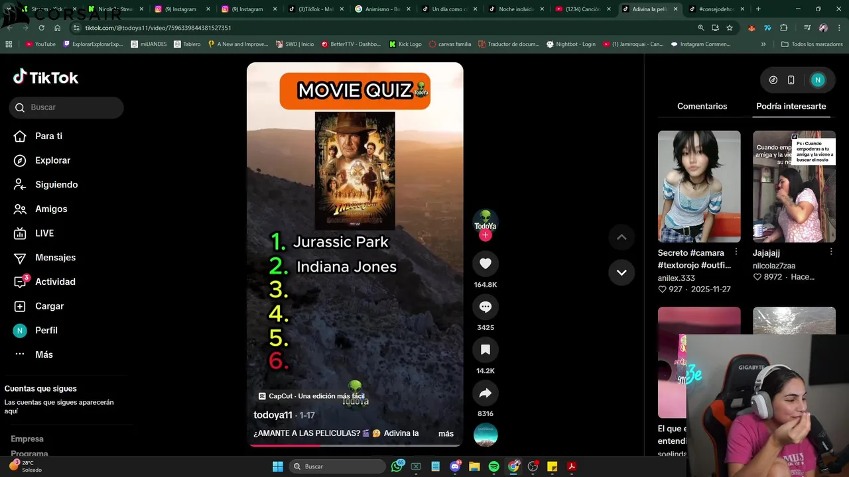Viewport: 849px width, 477px height.
Task: Bookmark this page with the star icon
Action: pyautogui.click(x=730, y=28)
